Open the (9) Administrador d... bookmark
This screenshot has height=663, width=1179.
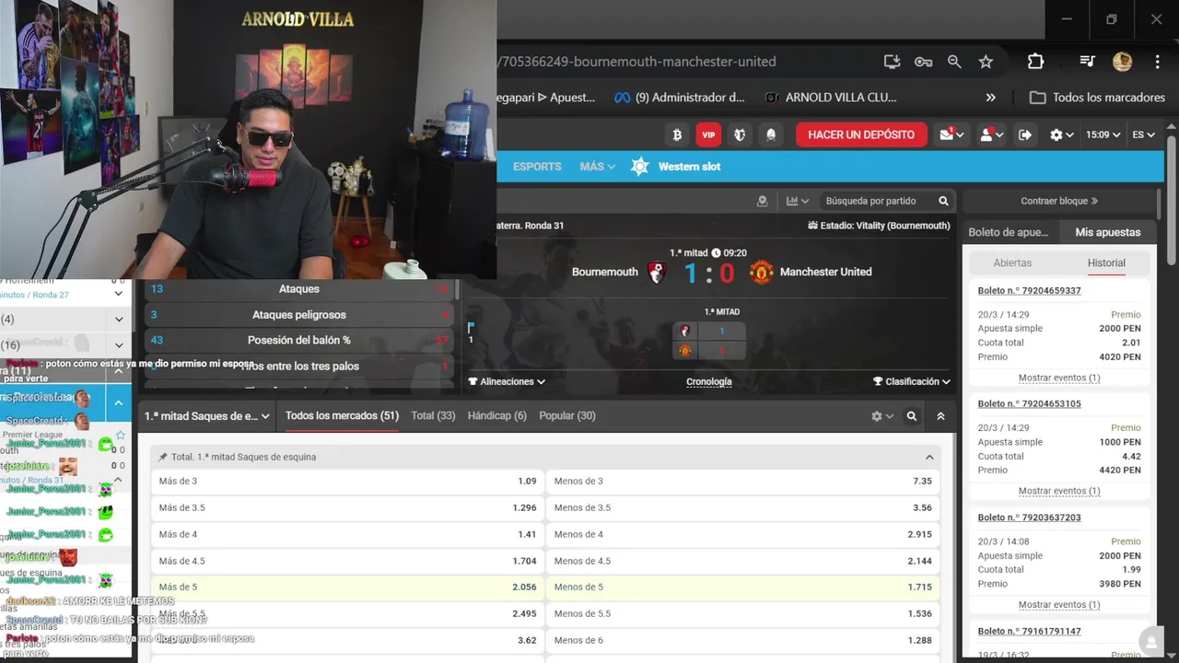click(x=679, y=98)
